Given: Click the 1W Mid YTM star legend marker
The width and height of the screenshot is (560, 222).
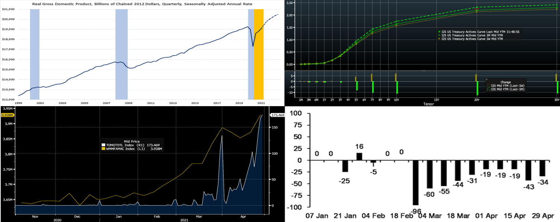Looking at the screenshot, I should (x=439, y=39).
